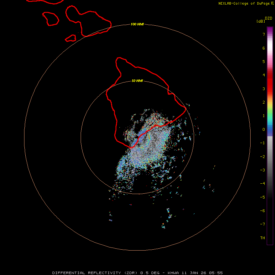Click the 6 value on the color scale
The width and height of the screenshot is (275, 275).
click(x=264, y=48)
